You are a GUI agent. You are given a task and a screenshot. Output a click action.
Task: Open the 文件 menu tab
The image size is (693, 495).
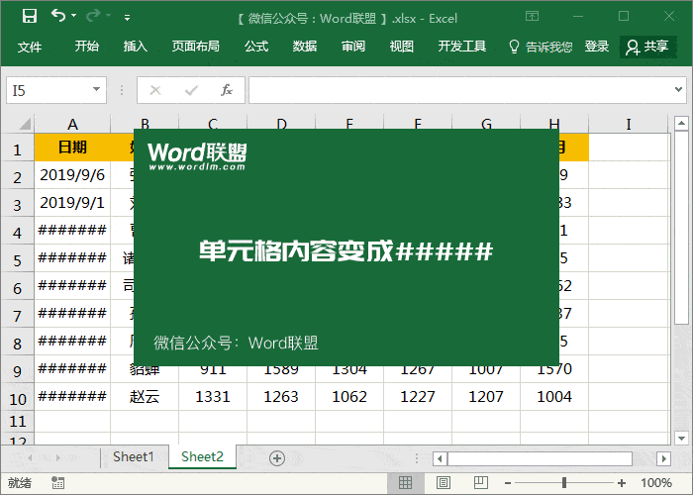point(30,47)
